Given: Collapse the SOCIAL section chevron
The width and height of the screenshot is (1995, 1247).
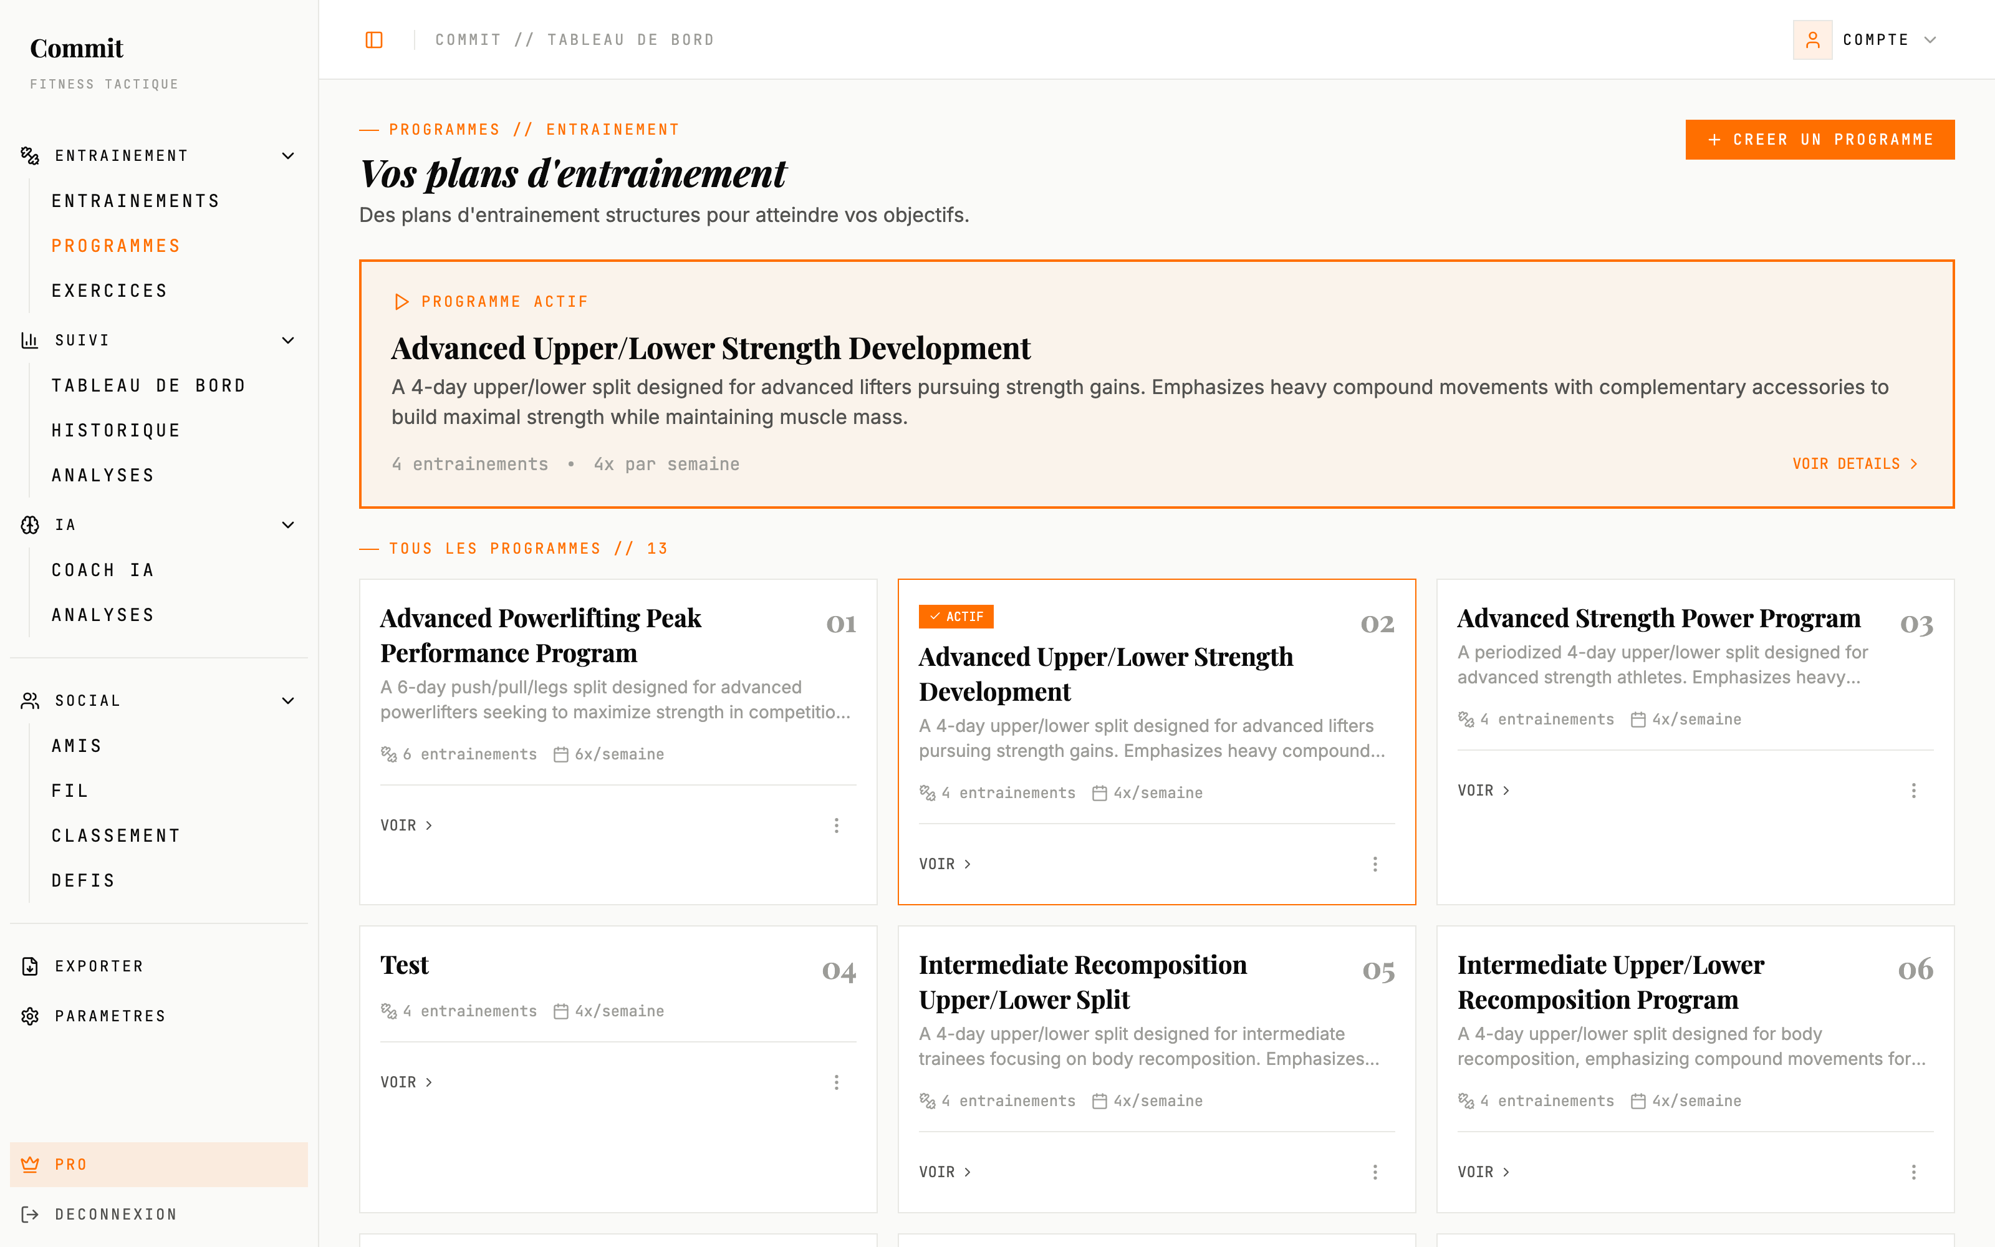Looking at the screenshot, I should click(x=287, y=700).
